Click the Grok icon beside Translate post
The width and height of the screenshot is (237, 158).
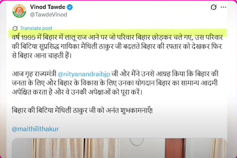[15, 28]
